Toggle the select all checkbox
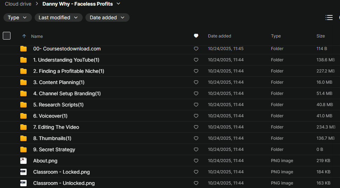 (x=7, y=36)
